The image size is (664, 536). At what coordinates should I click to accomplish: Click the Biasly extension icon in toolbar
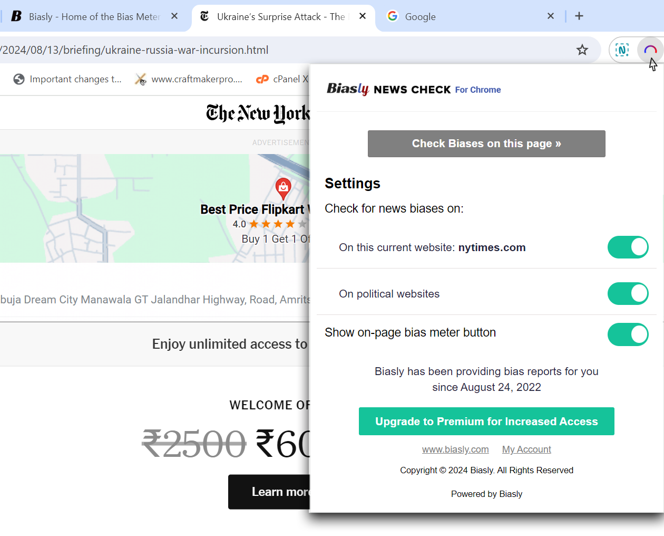point(650,50)
